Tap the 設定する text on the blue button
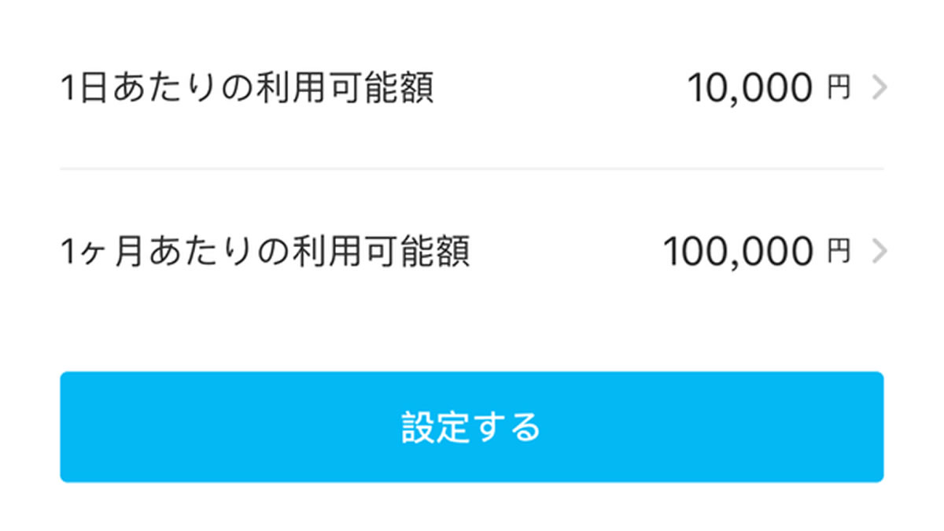Viewport: 944px width, 531px height. tap(471, 426)
